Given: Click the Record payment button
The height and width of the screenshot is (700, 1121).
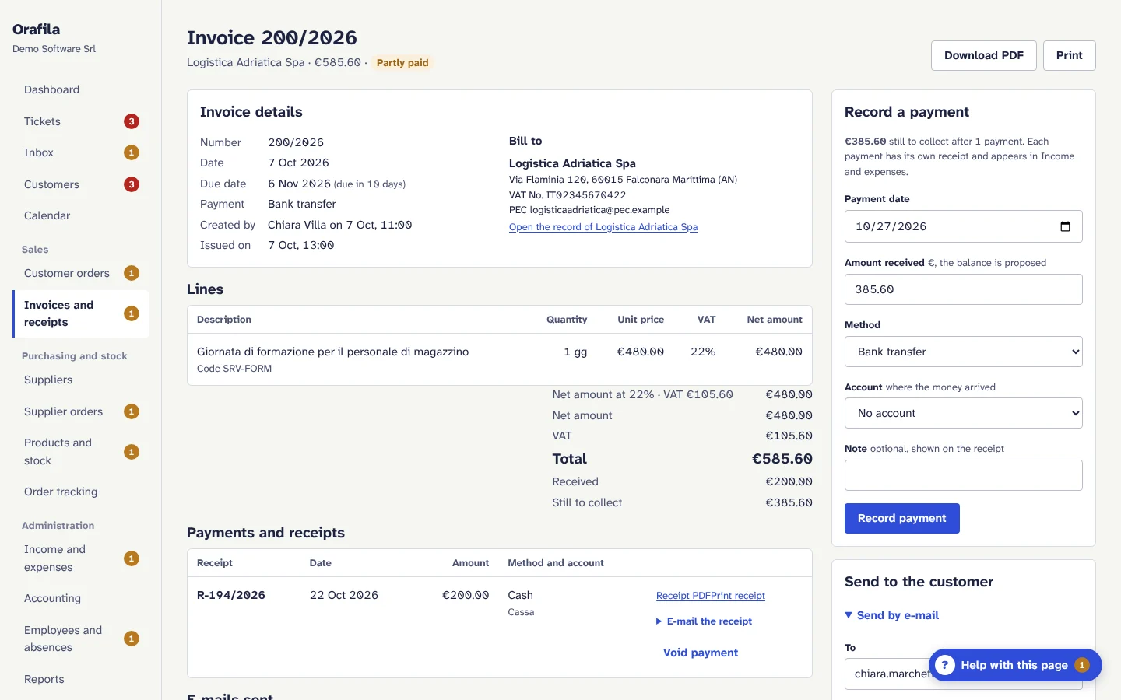Looking at the screenshot, I should point(902,518).
